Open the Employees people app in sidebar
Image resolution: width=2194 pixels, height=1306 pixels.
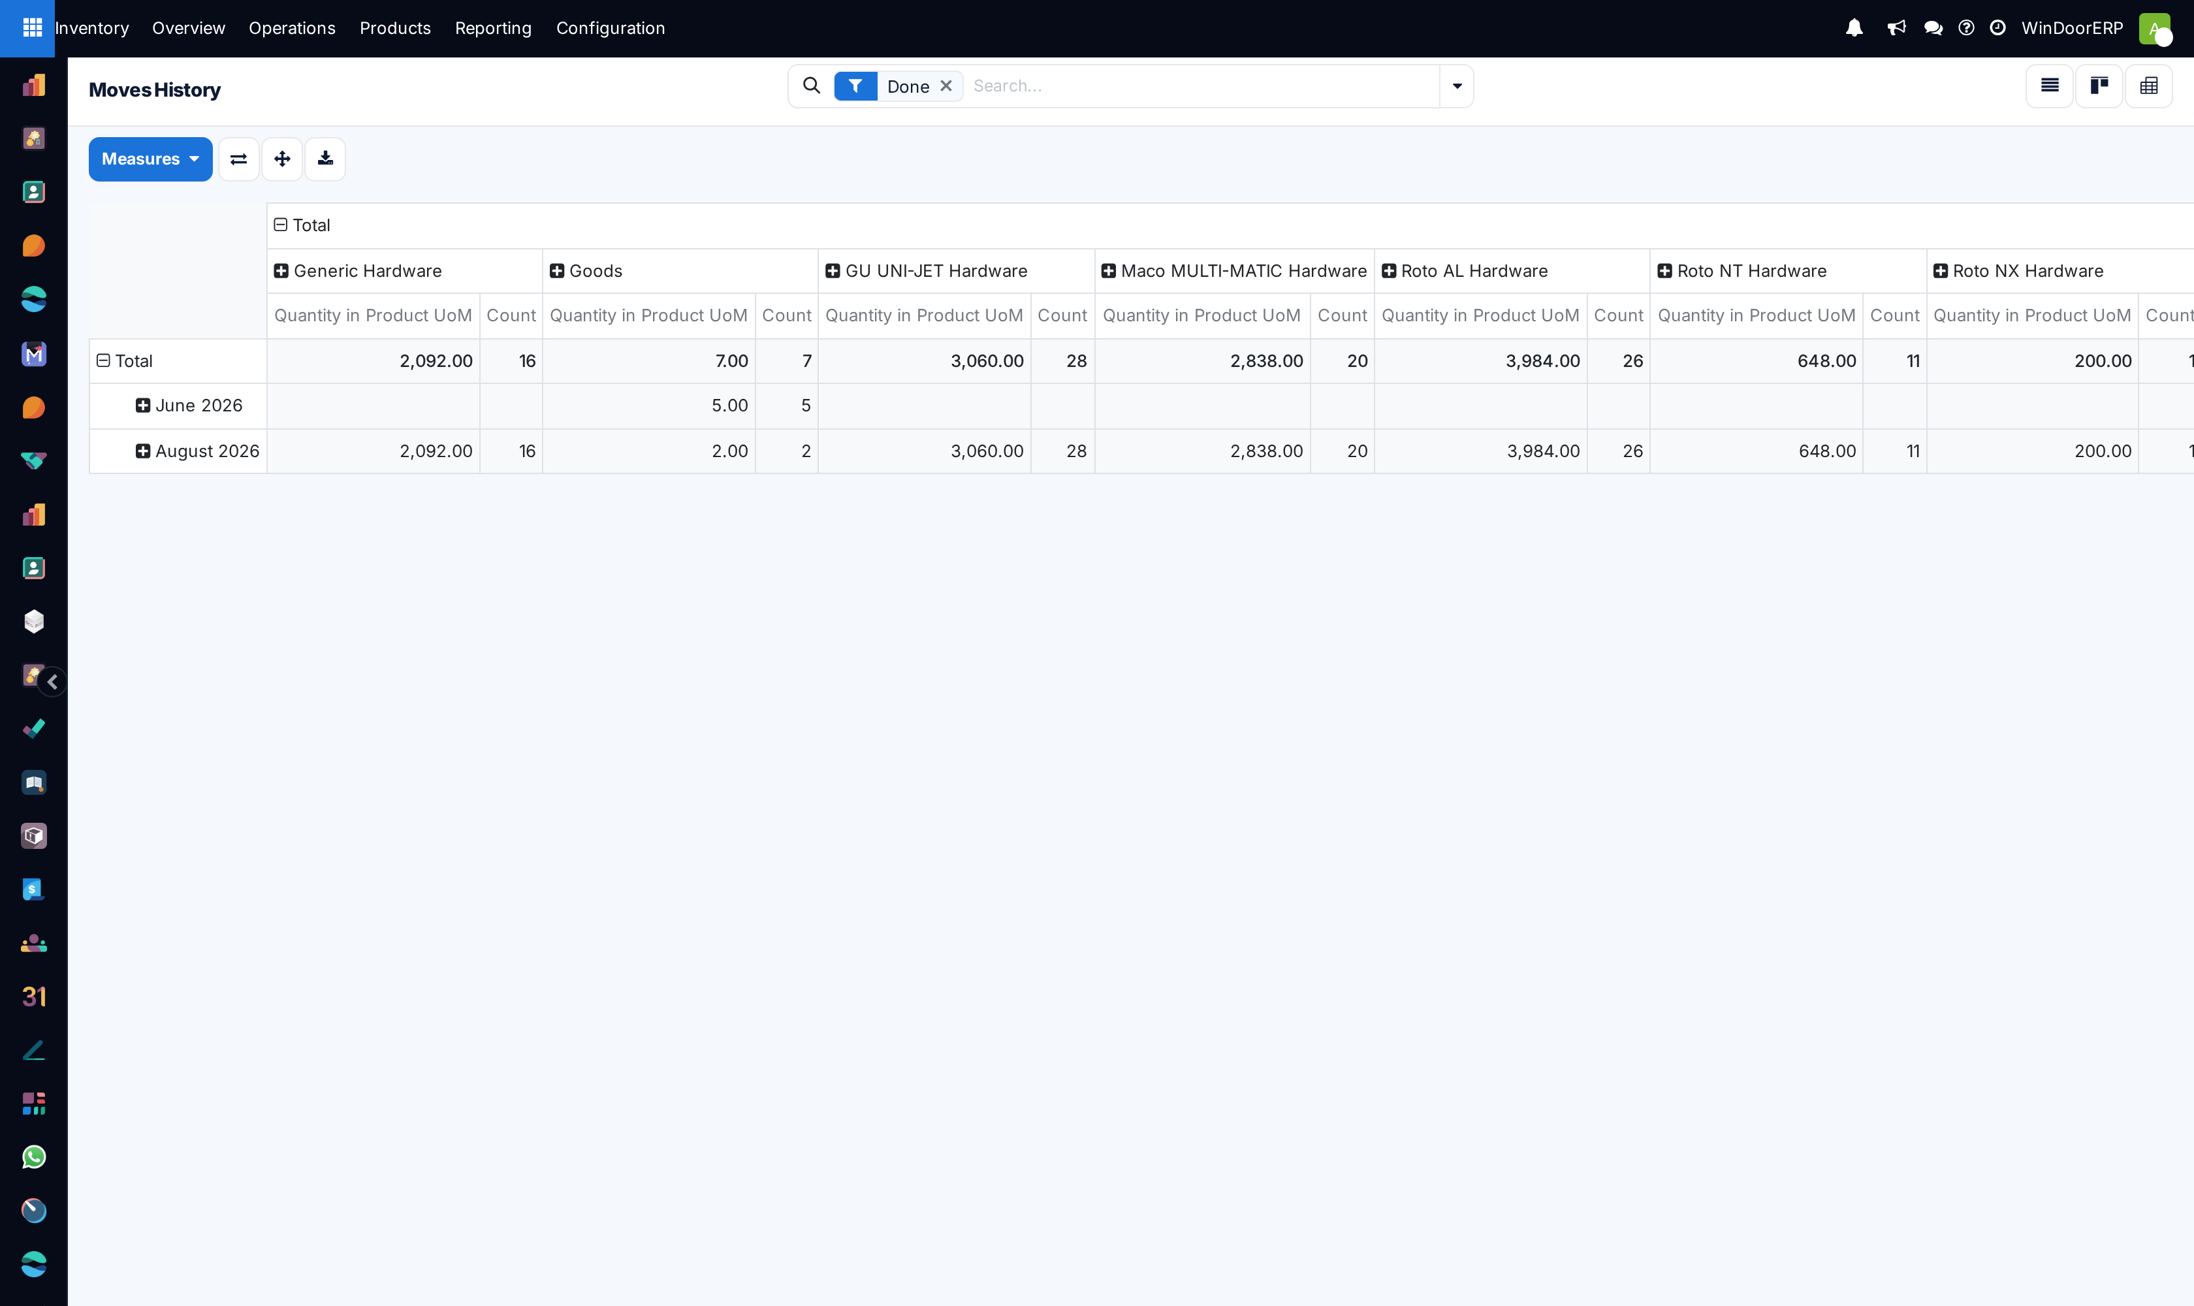[x=33, y=944]
